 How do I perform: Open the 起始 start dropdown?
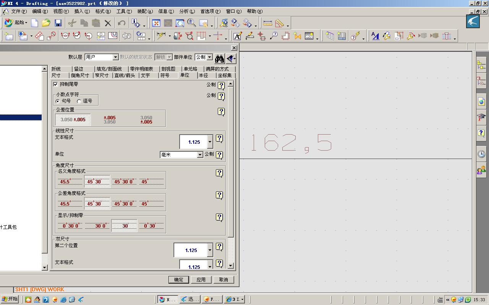point(16,23)
